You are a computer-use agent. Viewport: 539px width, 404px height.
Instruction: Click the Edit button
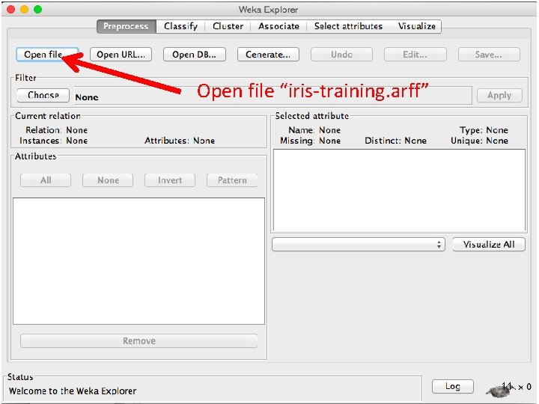[x=415, y=55]
